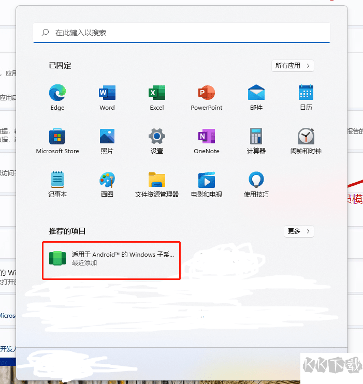Viewport: 363px width, 384px height.
Task: Launch Word from pinned apps
Action: point(107,93)
